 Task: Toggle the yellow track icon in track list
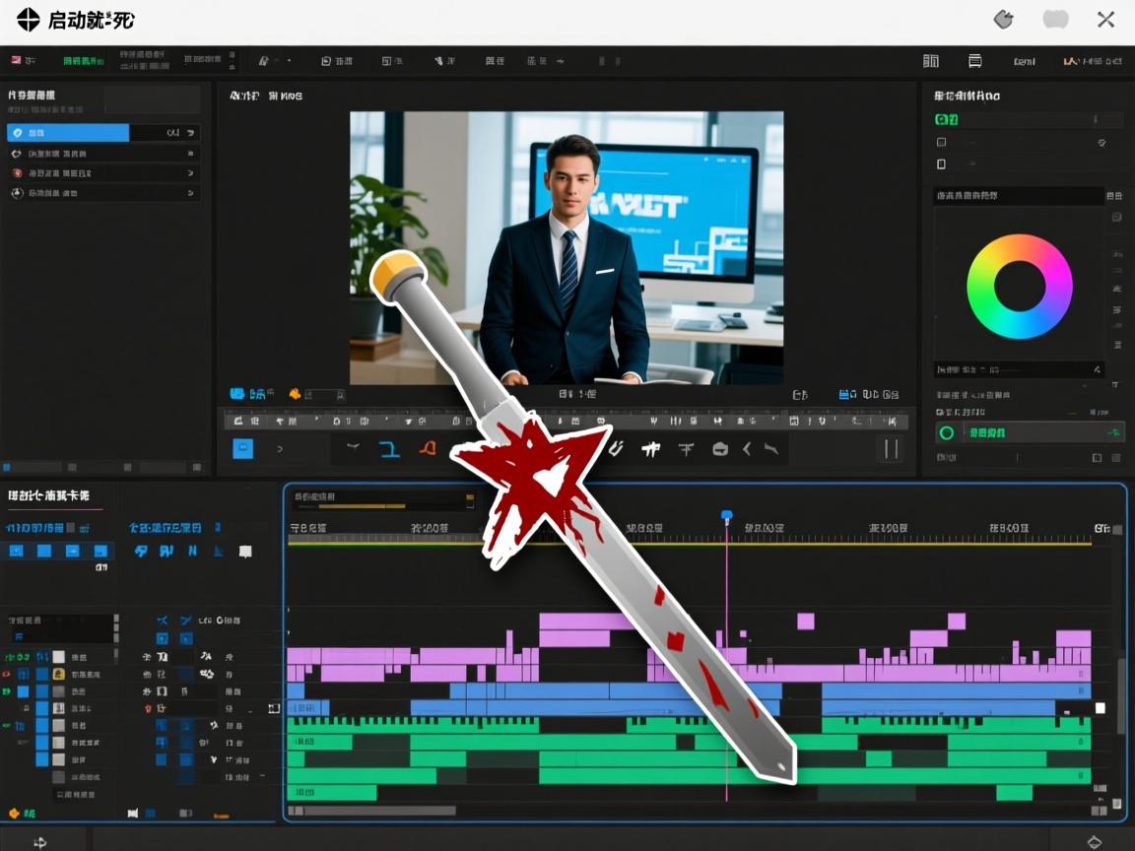click(x=59, y=674)
